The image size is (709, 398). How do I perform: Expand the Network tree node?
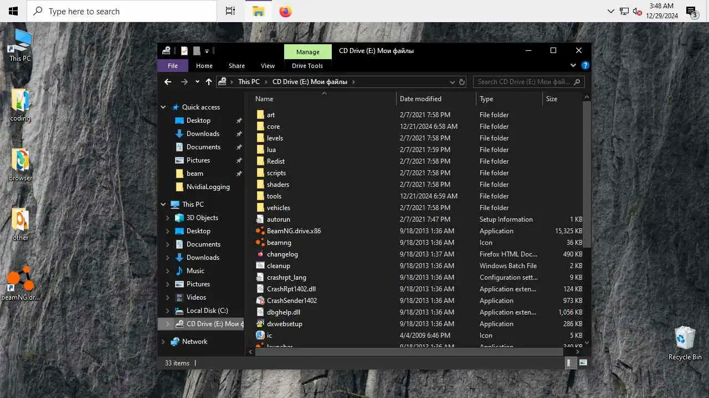click(163, 342)
